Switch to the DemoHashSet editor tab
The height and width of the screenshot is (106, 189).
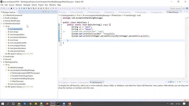(77, 12)
